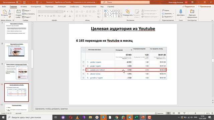The image size is (214, 120).
Task: Select the star shape in shapes gallery
Action: [x=119, y=16]
